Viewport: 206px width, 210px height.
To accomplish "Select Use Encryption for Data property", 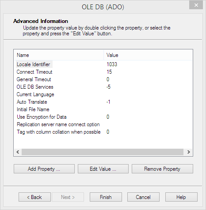I will [x=42, y=117].
